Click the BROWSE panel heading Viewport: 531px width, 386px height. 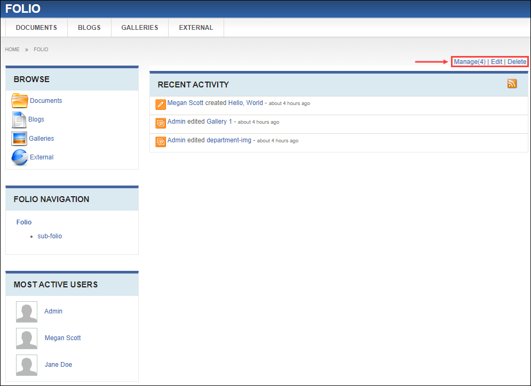[x=31, y=79]
